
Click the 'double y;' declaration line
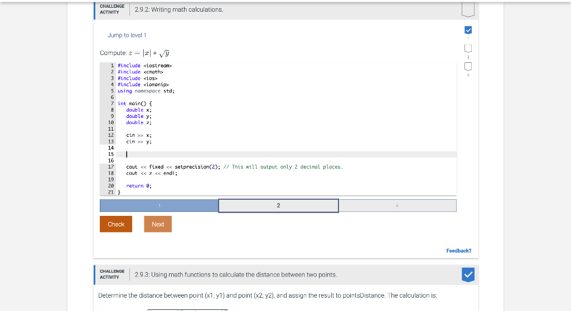coord(139,116)
